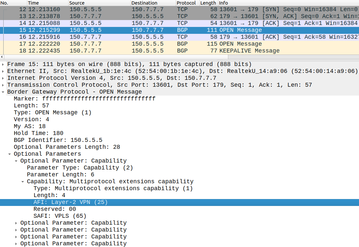This screenshot has width=359, height=247.
Task: Select packet 13 SYN, ACK row
Action: click(x=179, y=16)
